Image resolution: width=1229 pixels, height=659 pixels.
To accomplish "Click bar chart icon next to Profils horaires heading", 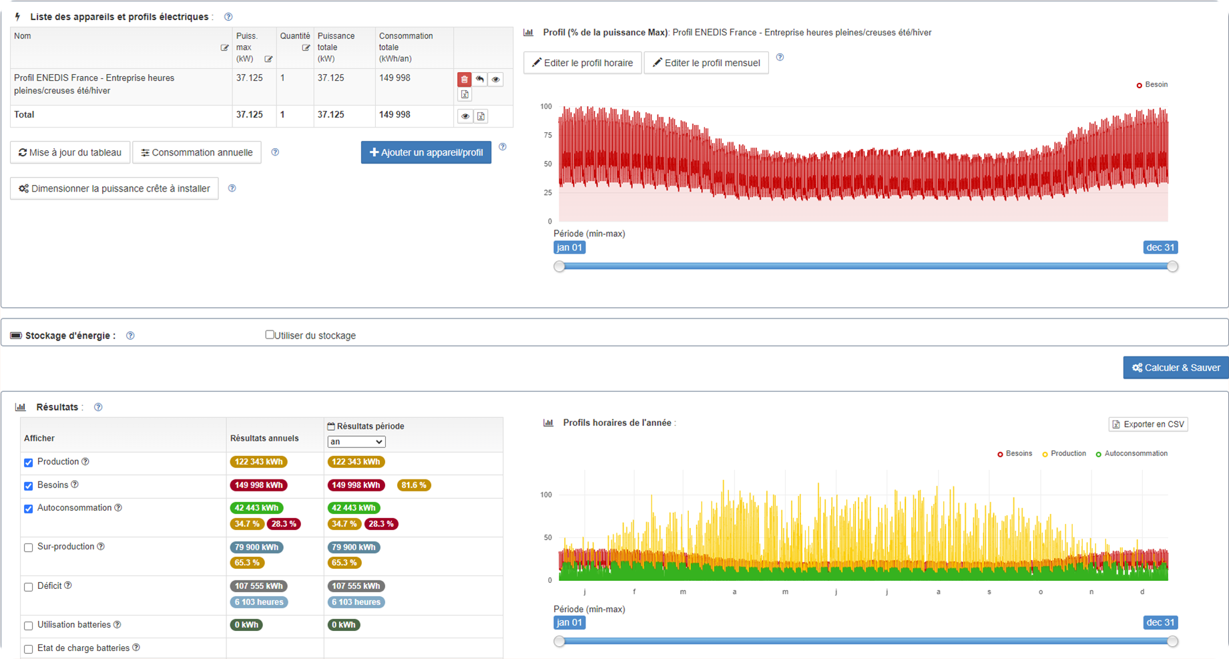I will click(x=548, y=423).
